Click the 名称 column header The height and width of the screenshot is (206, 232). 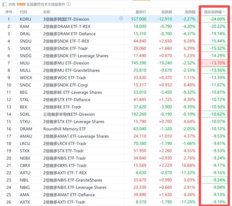[x=47, y=12]
